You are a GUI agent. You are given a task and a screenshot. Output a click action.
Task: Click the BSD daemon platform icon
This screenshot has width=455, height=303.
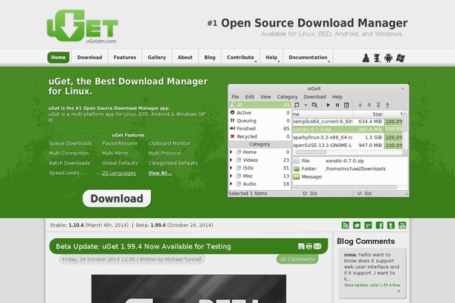(377, 58)
